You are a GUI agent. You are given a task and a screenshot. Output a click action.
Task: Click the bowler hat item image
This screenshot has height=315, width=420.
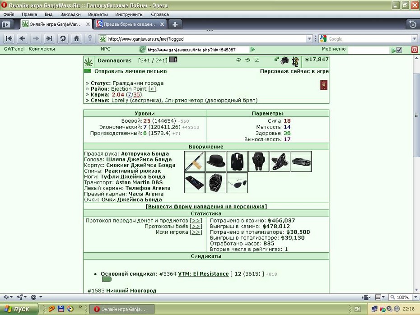(x=216, y=162)
